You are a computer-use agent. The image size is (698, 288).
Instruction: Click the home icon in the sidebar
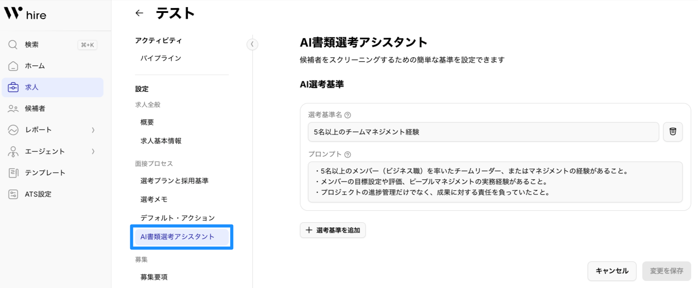(x=13, y=66)
